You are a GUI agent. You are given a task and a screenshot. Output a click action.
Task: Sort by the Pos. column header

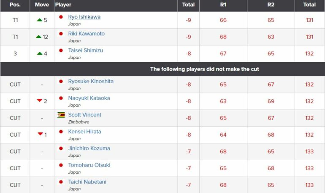click(x=15, y=5)
